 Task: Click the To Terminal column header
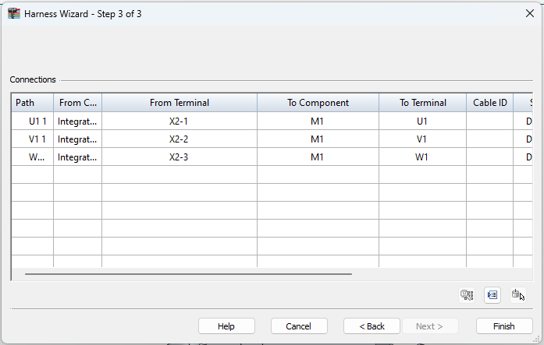423,103
